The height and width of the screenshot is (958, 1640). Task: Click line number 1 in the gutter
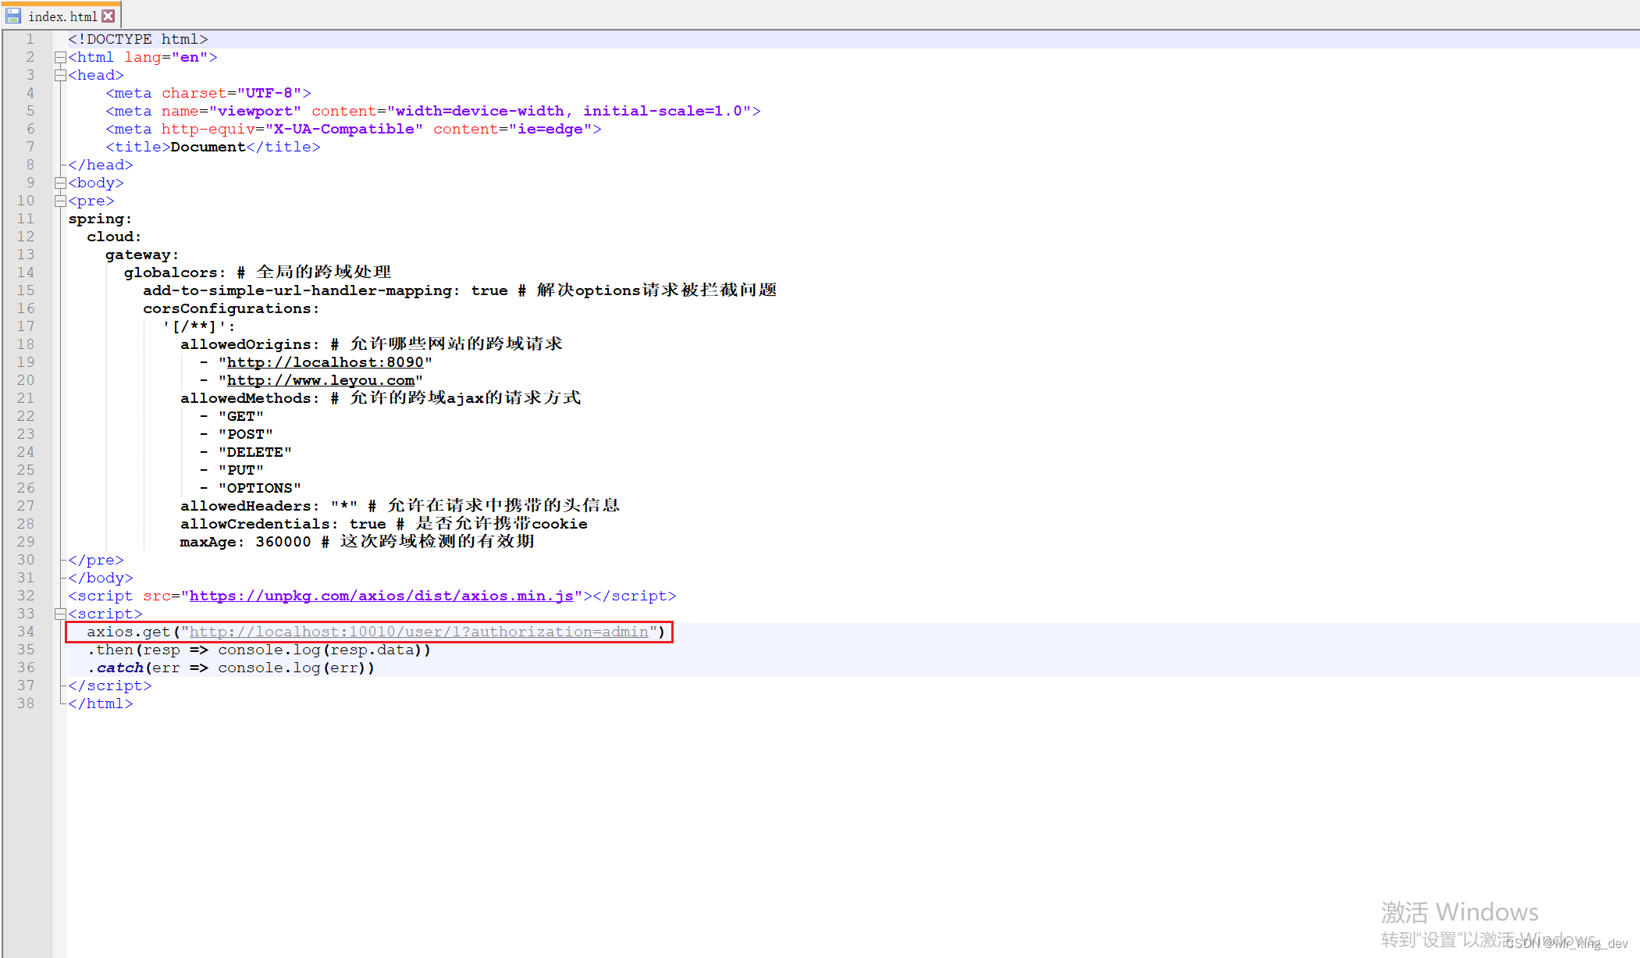coord(30,38)
